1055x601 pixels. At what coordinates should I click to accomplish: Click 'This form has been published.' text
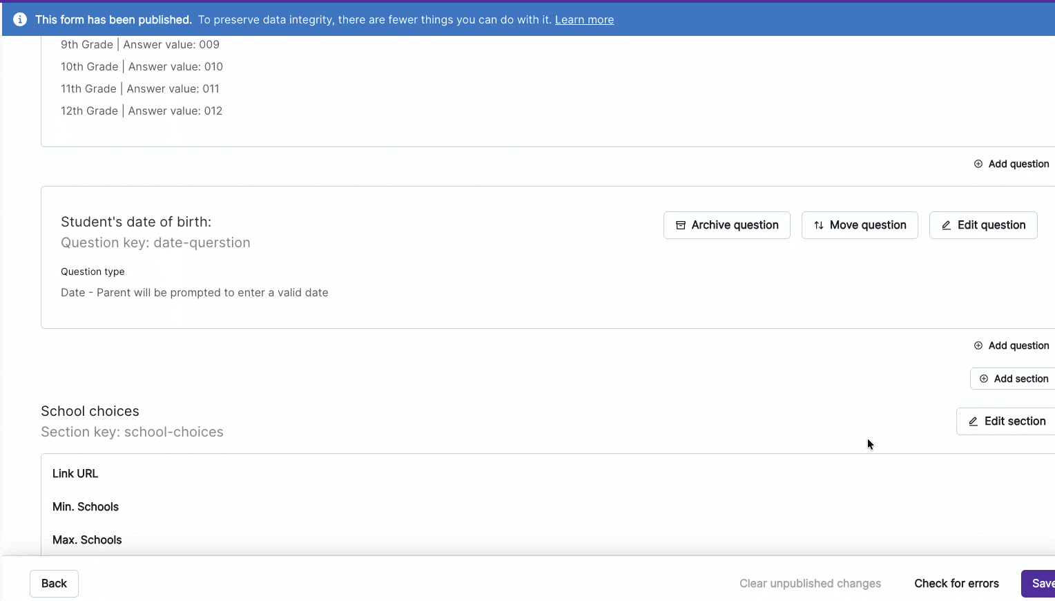coord(113,19)
